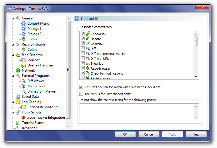Click the Icon Overlays folder icon
The height and width of the screenshot is (148, 217).
(x=18, y=55)
